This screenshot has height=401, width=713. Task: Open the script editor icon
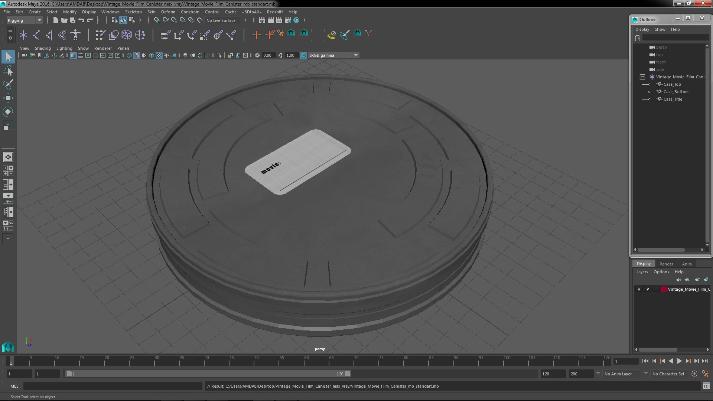(706, 386)
